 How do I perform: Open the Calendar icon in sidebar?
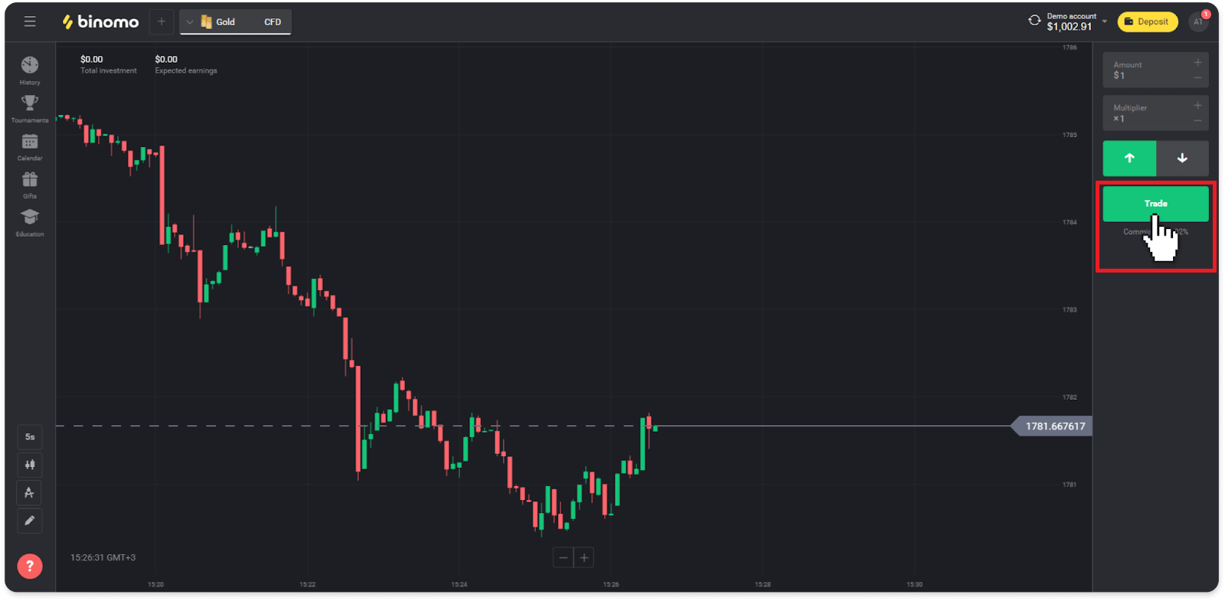point(30,142)
